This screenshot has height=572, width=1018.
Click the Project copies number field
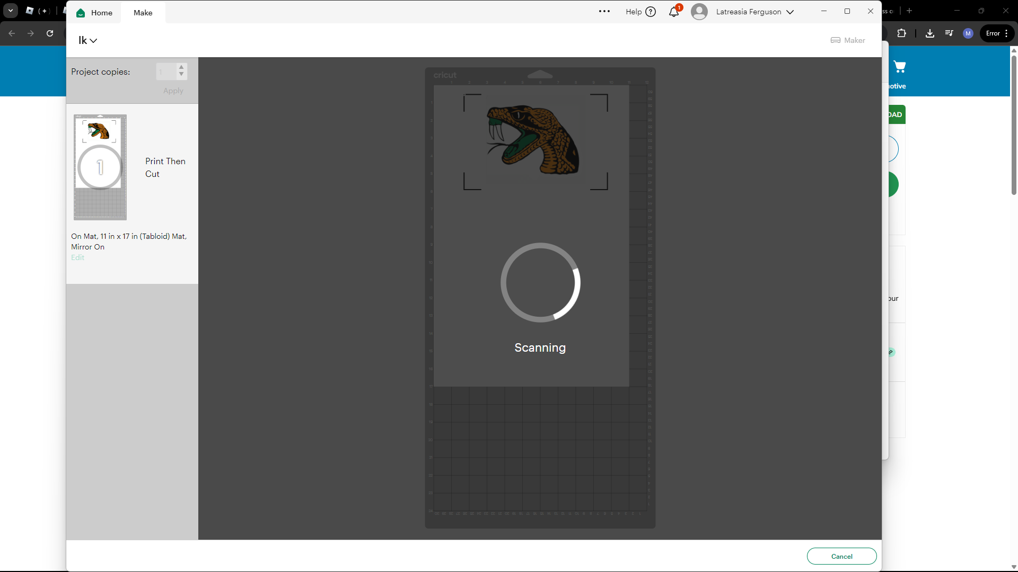[x=165, y=71]
